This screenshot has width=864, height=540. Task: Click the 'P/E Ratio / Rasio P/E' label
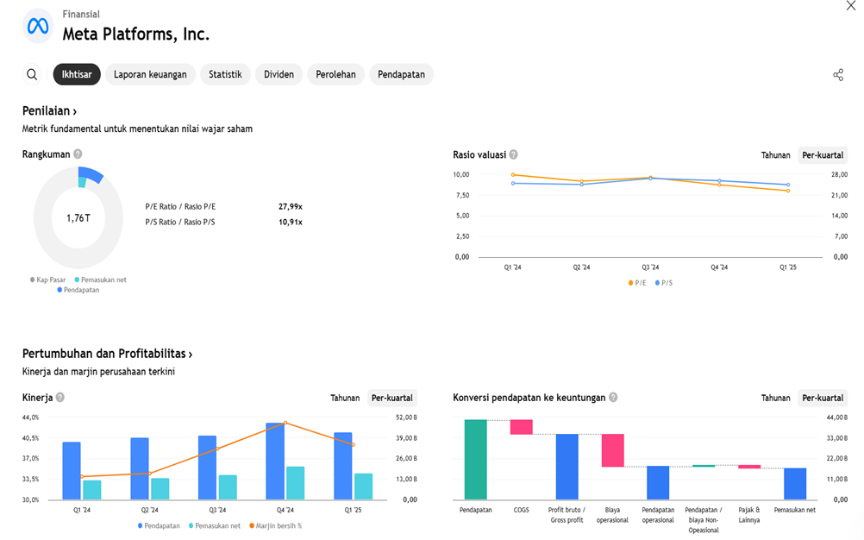[180, 207]
